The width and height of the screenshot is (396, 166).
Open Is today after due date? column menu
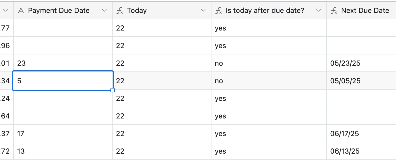point(319,10)
